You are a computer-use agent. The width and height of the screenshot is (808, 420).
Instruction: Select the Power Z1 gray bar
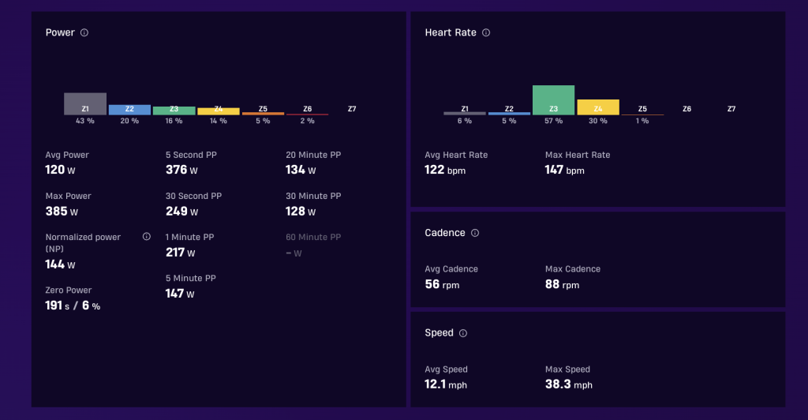(x=85, y=103)
